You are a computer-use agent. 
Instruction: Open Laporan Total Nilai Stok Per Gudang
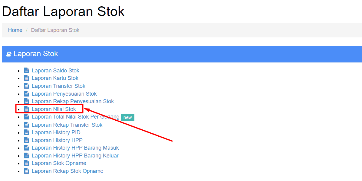pos(75,117)
